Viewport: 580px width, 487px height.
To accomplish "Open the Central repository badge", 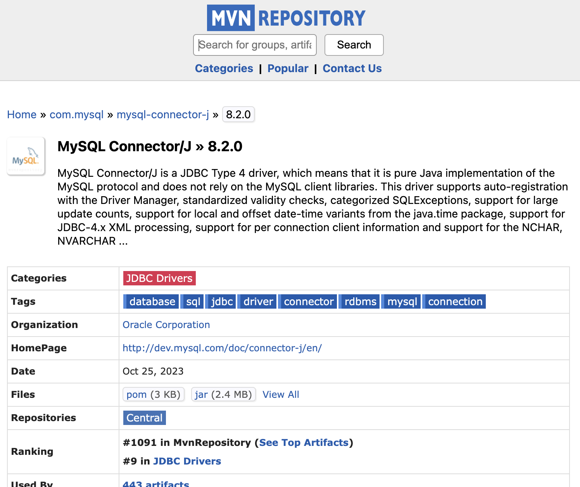I will [x=145, y=418].
